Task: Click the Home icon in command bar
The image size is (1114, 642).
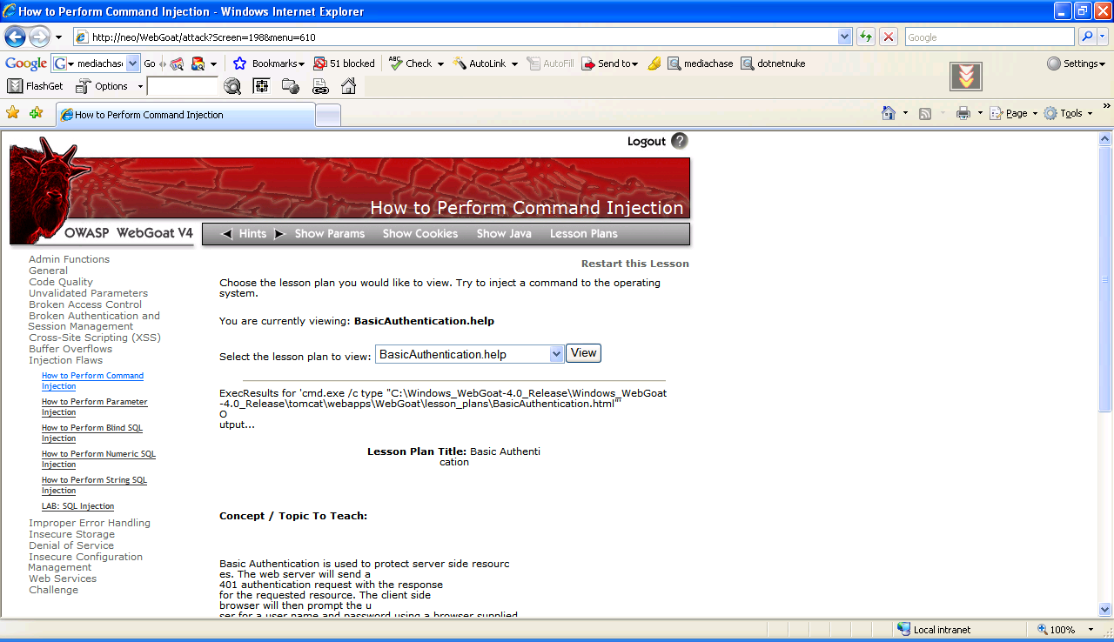Action: [x=889, y=113]
